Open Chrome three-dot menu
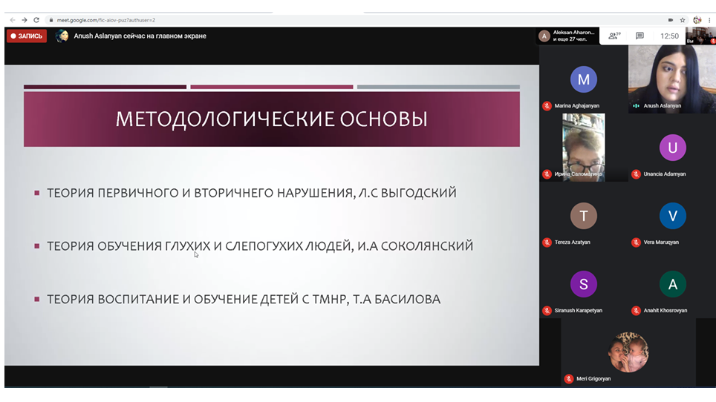Image resolution: width=716 pixels, height=402 pixels. click(709, 20)
